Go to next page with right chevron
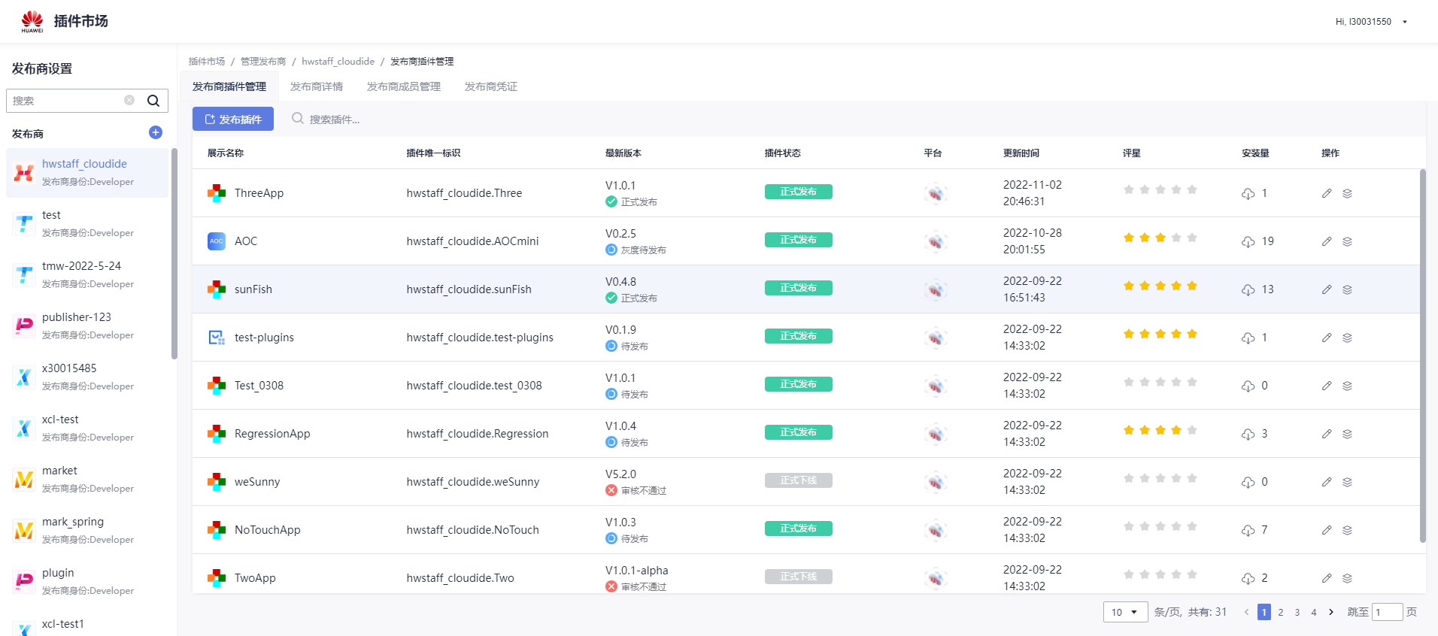This screenshot has width=1438, height=636. point(1331,612)
